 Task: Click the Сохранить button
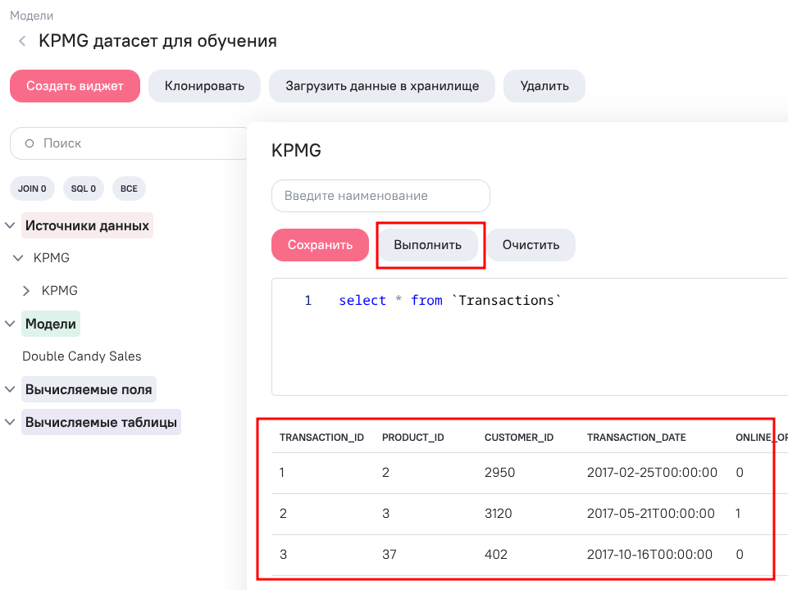320,245
